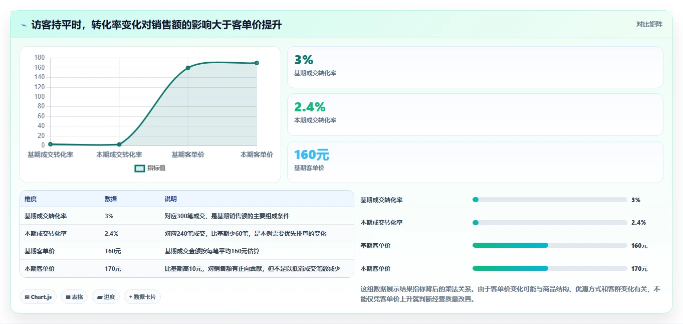Click the y-axis value 180
The width and height of the screenshot is (683, 324).
40,58
